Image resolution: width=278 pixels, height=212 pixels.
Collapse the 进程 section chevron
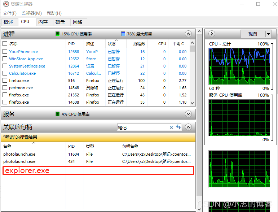188,34
